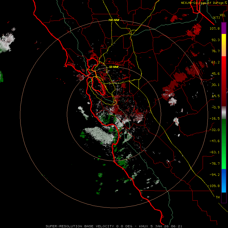The width and height of the screenshot is (228, 228).
Task: Click the -109.8 velocity scale value
Action: click(x=214, y=186)
